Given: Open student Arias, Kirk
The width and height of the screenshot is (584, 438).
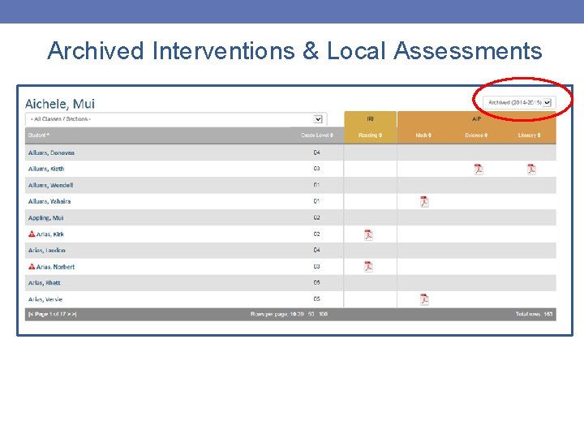Looking at the screenshot, I should coord(50,234).
